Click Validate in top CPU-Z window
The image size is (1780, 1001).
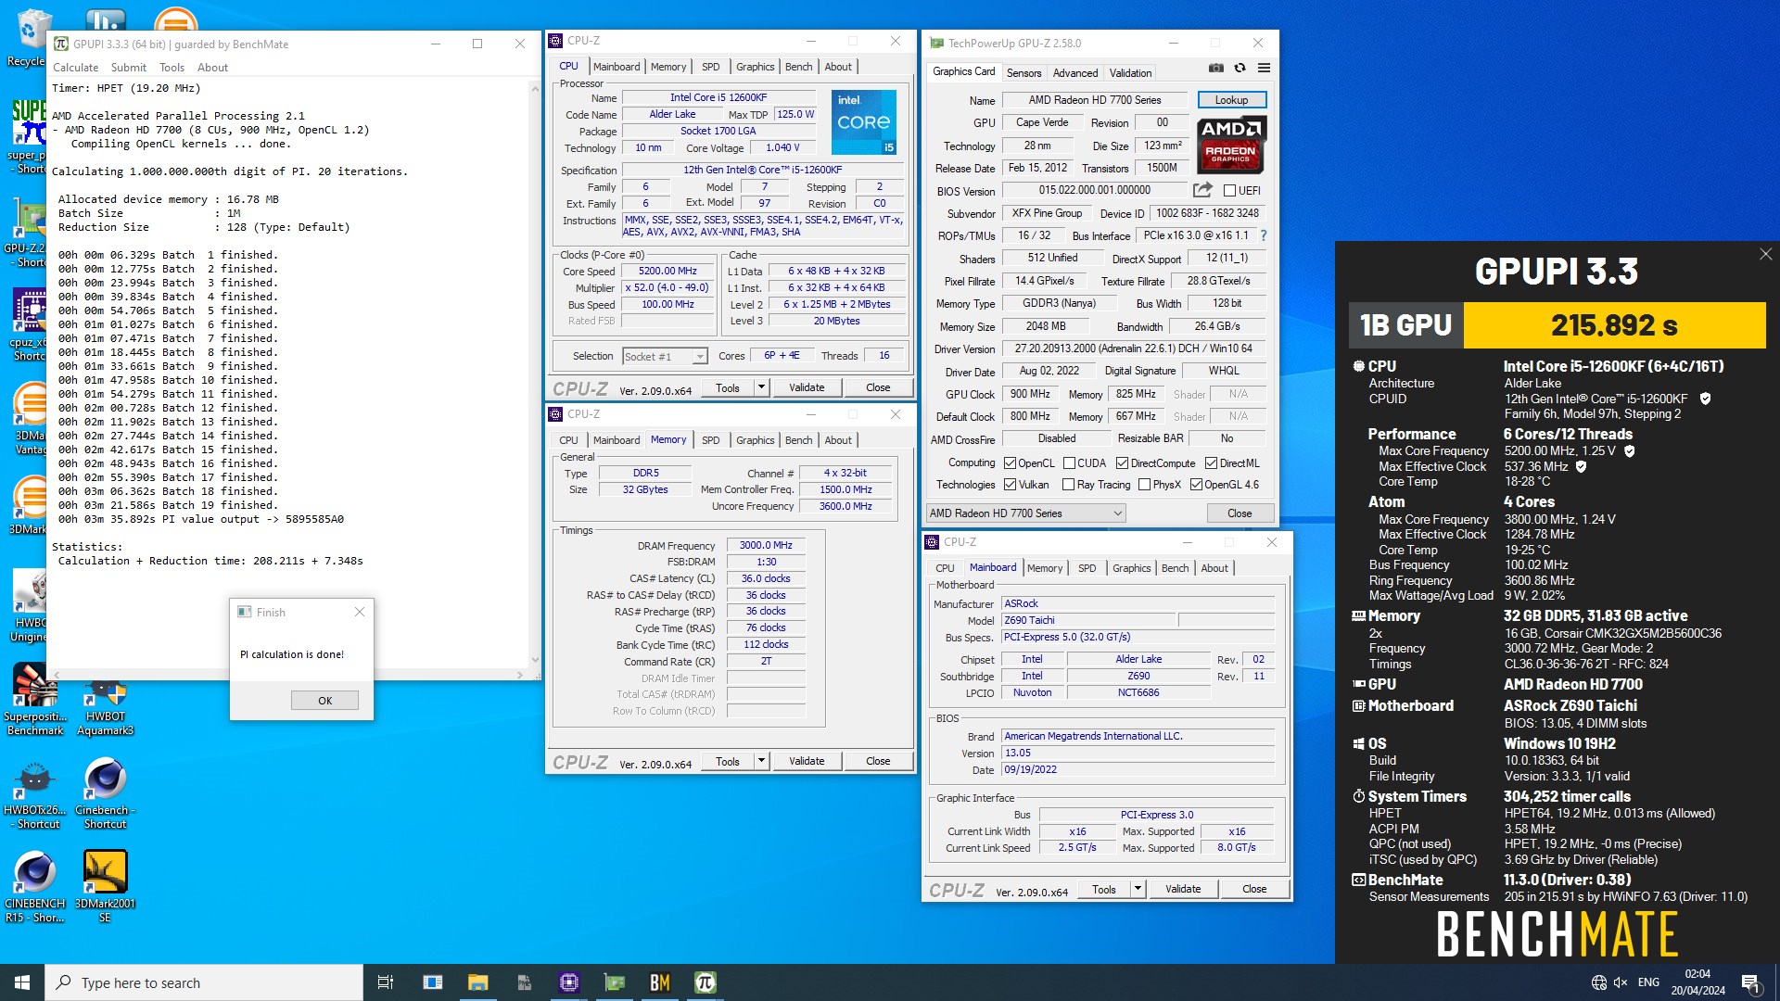[807, 387]
